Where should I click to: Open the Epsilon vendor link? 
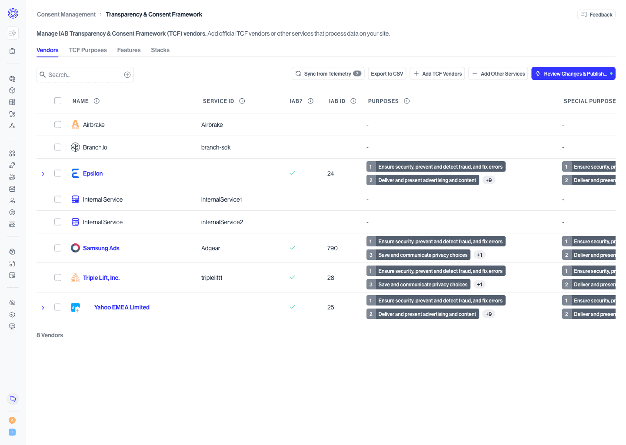[x=93, y=173]
